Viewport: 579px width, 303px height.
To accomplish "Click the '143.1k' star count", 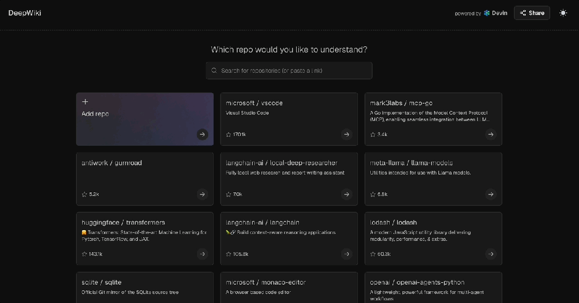I will tap(96, 254).
